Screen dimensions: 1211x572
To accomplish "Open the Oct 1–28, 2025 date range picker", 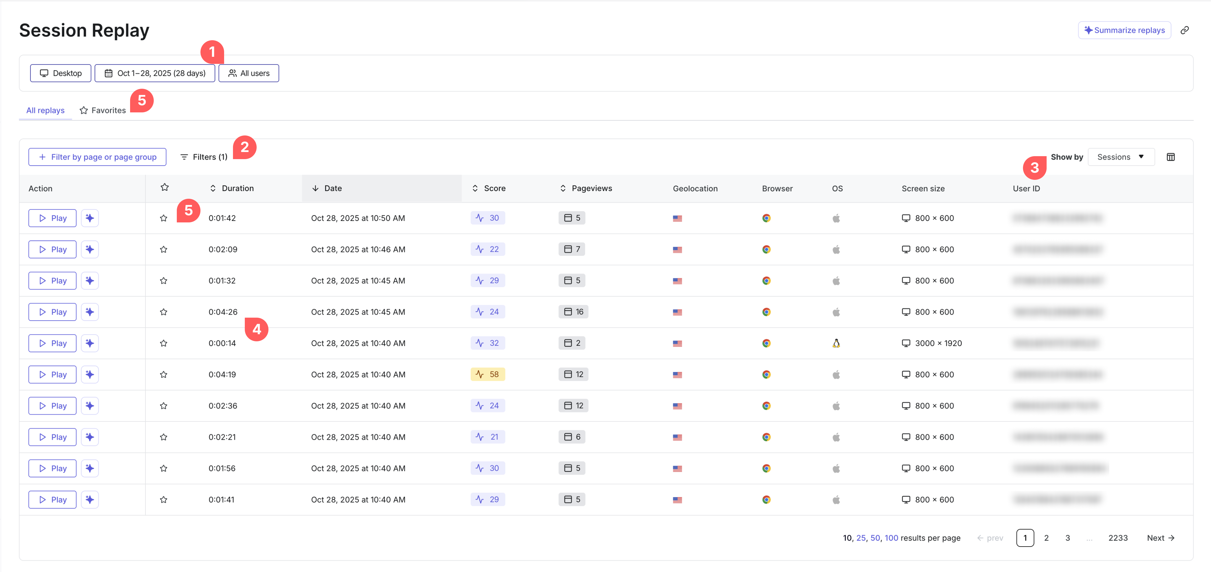I will [155, 73].
